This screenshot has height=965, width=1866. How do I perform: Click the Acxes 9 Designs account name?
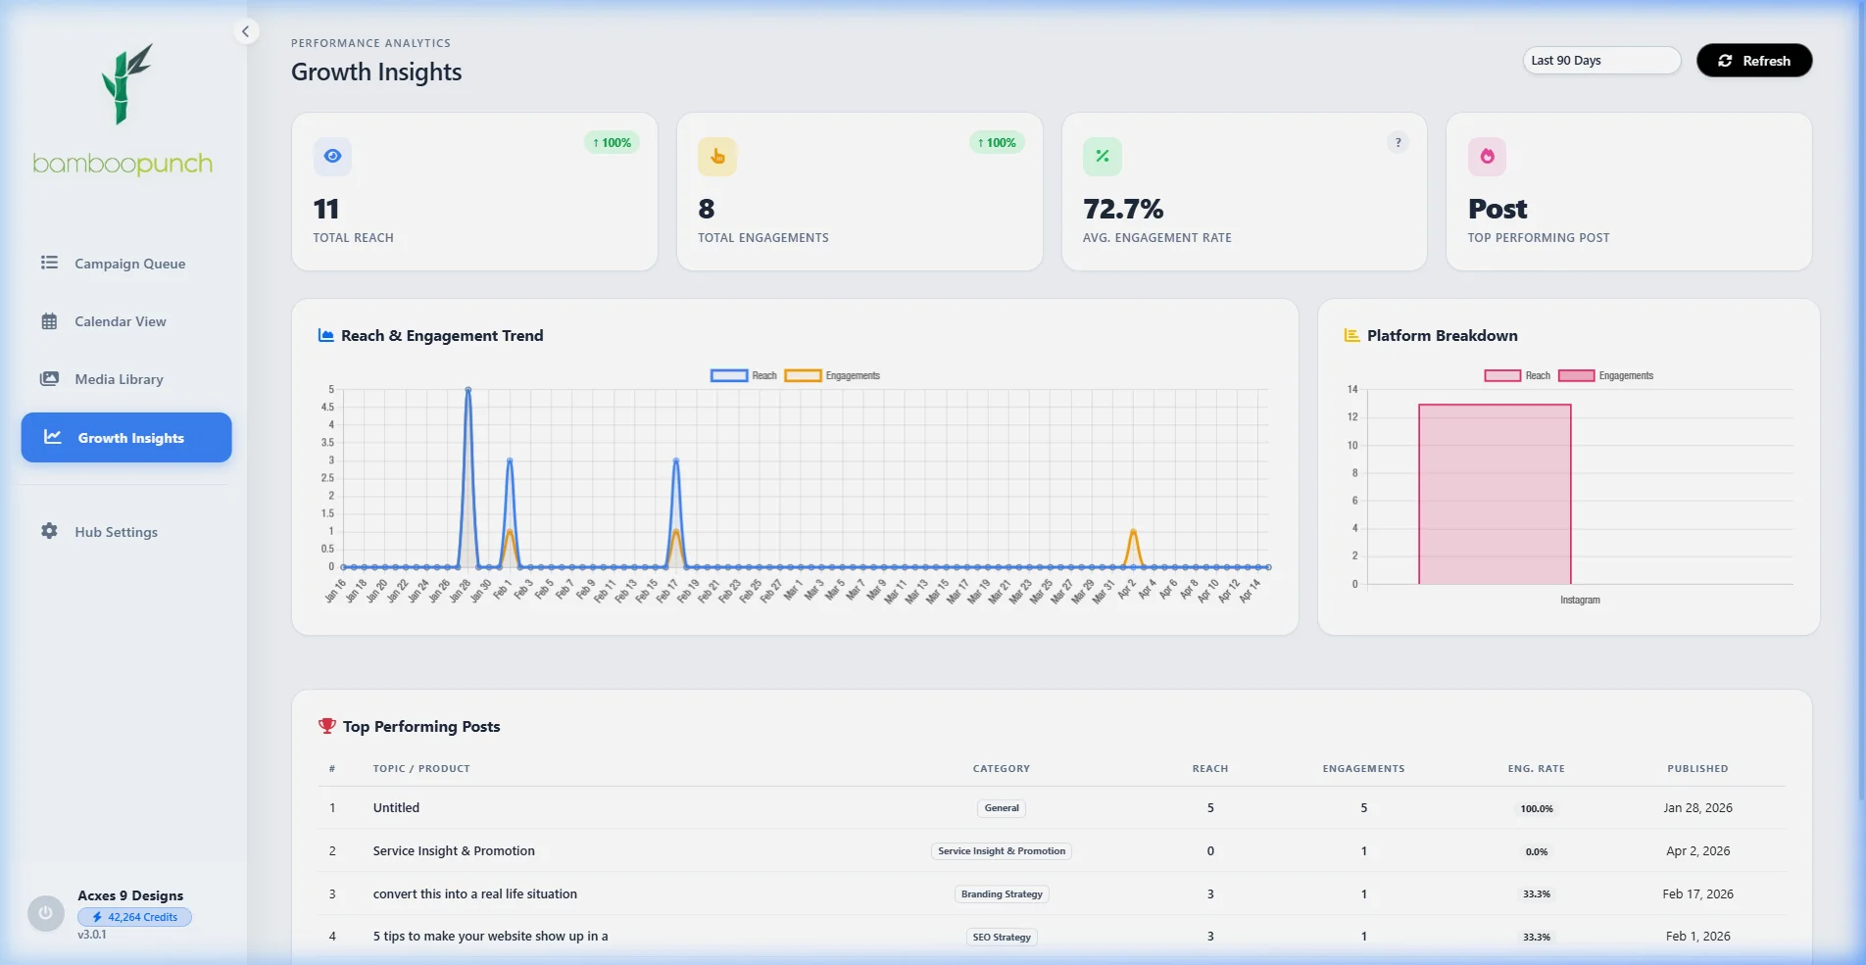tap(130, 895)
